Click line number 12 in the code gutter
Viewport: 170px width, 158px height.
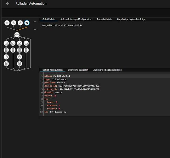(41, 112)
